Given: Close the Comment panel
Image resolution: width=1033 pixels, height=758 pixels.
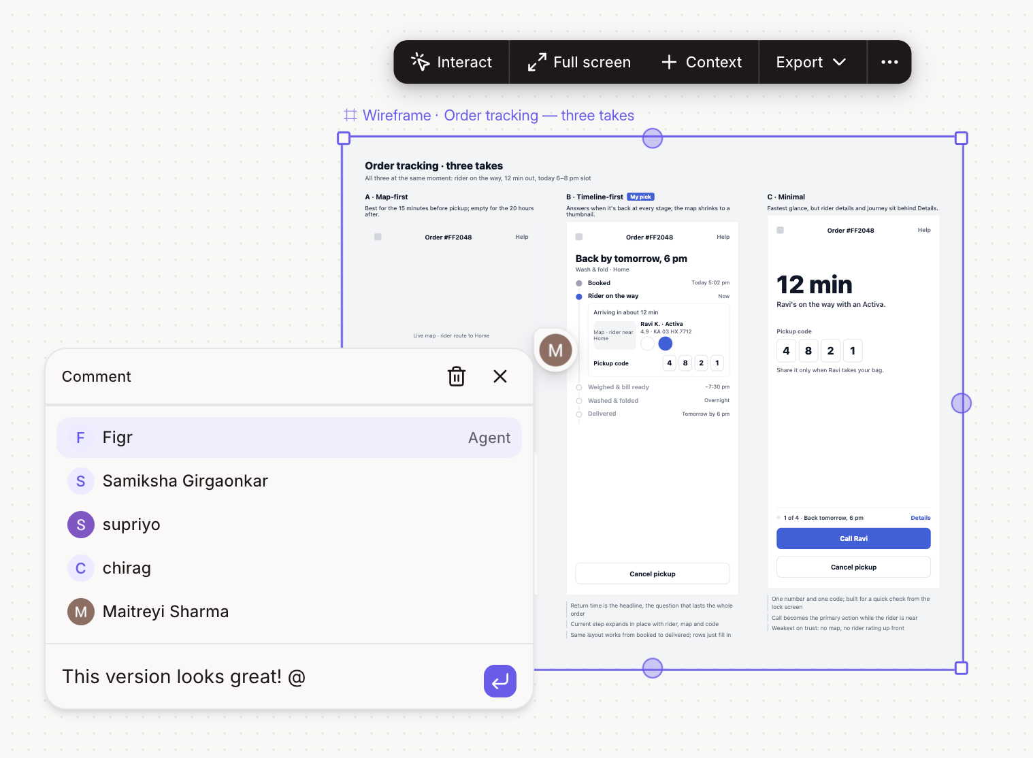Looking at the screenshot, I should click(x=500, y=376).
